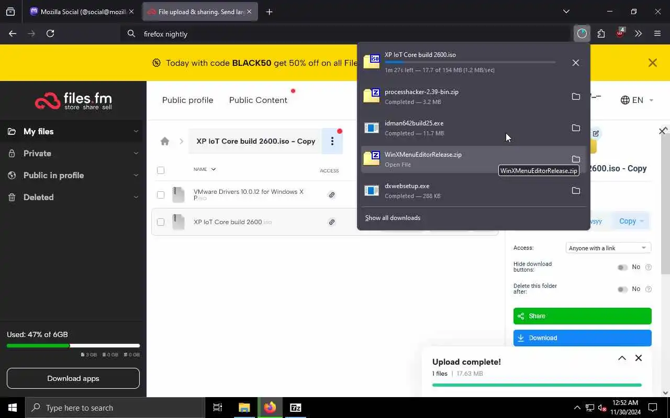Screen dimensions: 670x418
Task: Check the VMware Drivers file checkbox
Action: [x=161, y=195]
